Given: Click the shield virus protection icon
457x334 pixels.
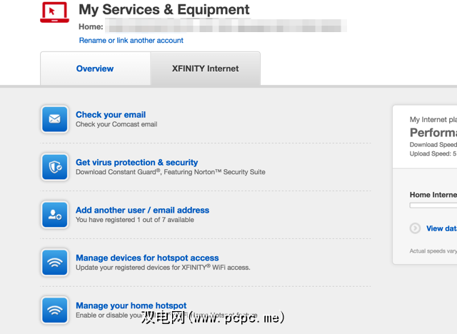Looking at the screenshot, I should click(55, 166).
